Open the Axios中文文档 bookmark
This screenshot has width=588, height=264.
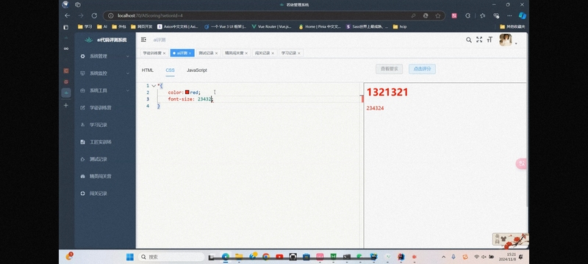[x=178, y=27]
